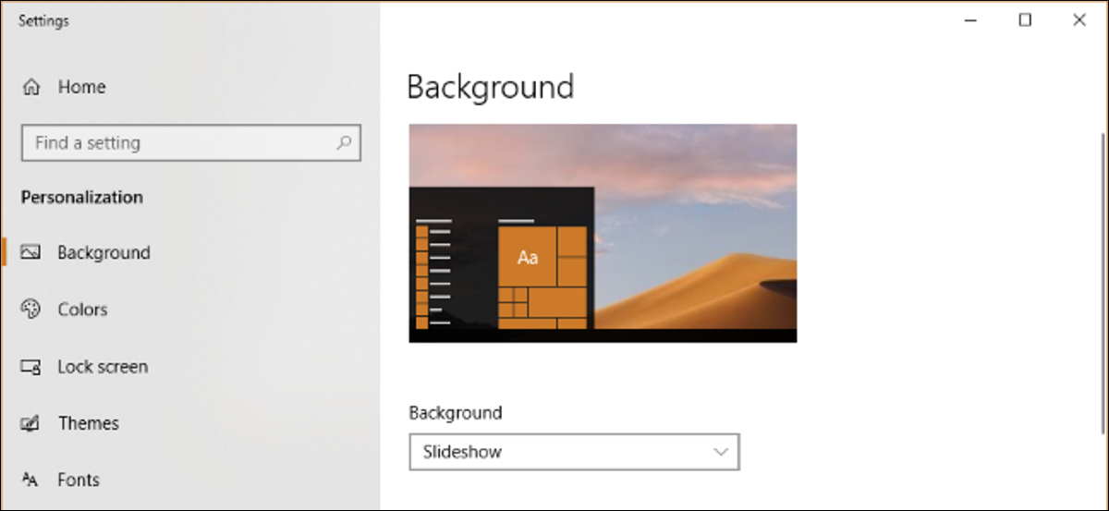Open the Fonts settings page
The image size is (1109, 511).
79,480
